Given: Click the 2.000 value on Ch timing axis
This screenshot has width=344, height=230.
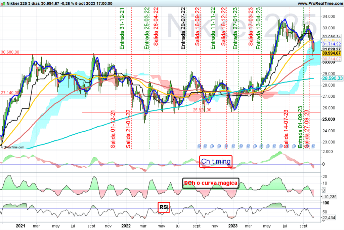Looking at the screenshot, I should 328,152.
